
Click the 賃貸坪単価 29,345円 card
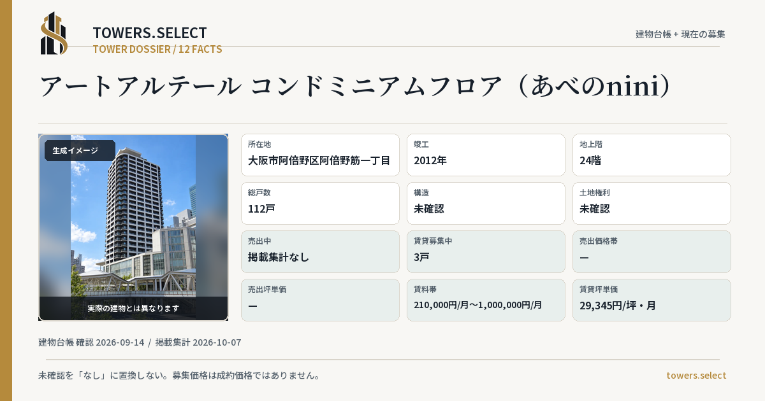point(652,300)
